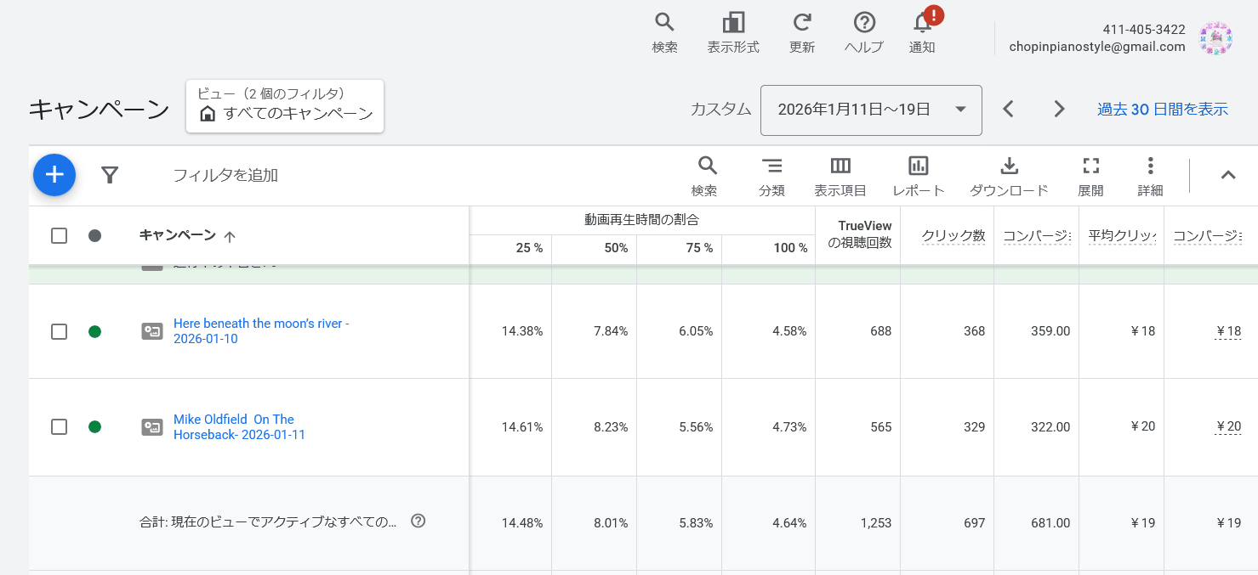Click the filter funnel icon

pos(110,175)
